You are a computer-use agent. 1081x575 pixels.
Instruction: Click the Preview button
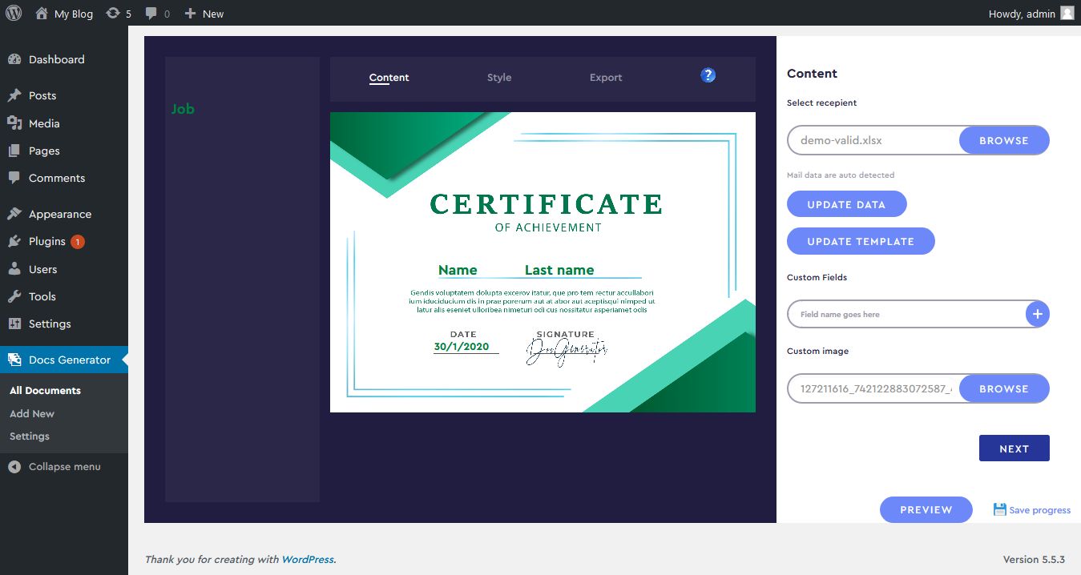tap(926, 509)
